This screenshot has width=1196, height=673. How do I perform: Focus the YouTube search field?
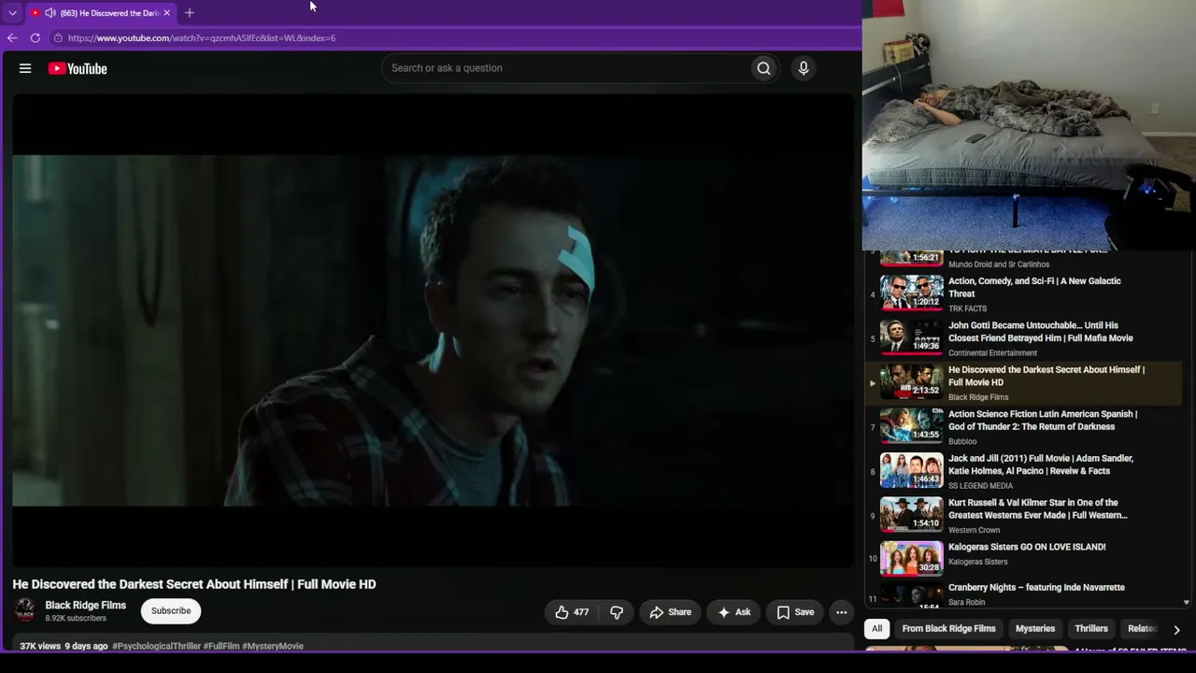[x=567, y=68]
